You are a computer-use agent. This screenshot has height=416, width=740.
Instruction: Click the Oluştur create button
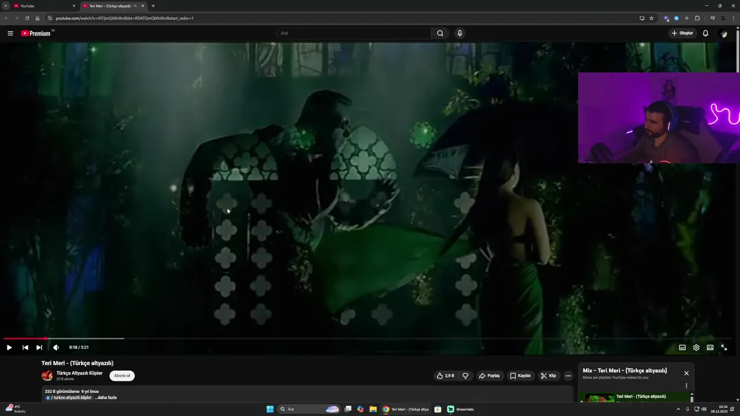pos(682,33)
